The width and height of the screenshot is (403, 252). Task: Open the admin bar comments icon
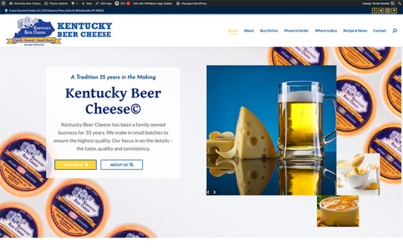[x=74, y=3]
